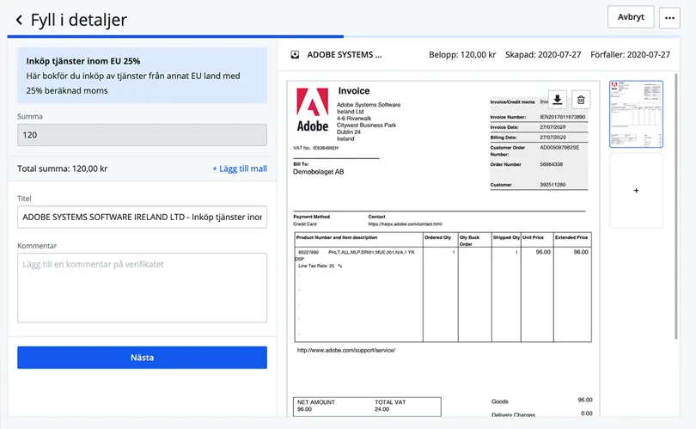
Task: Click the Total summa: 120,00 kr text
Action: [62, 169]
